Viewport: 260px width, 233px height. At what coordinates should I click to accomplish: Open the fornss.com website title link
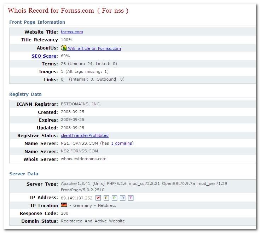click(72, 32)
